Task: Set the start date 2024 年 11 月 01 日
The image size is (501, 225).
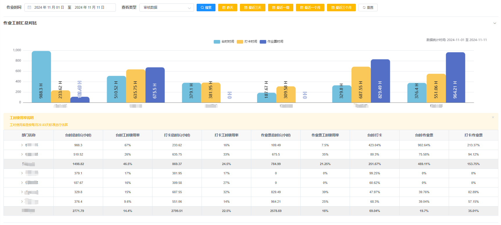Action: (x=49, y=8)
